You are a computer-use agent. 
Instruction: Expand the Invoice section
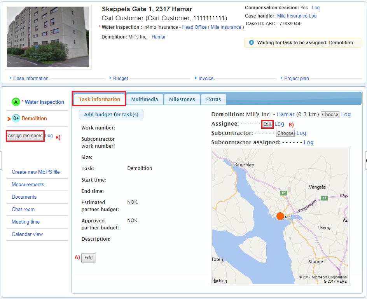coord(206,79)
